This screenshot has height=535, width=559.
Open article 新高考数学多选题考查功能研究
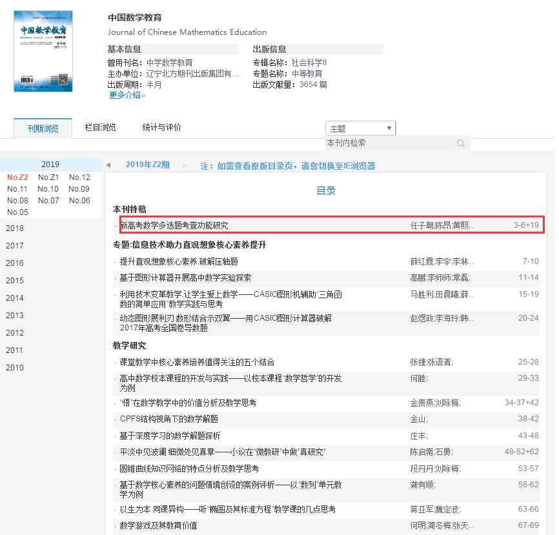click(x=174, y=225)
